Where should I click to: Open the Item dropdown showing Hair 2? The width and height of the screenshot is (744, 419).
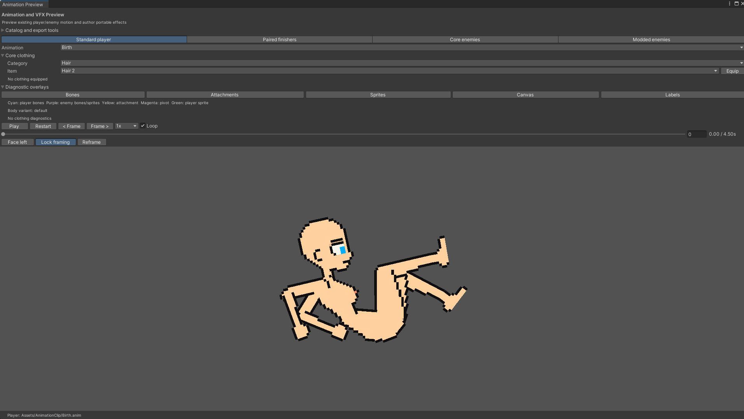pyautogui.click(x=389, y=71)
